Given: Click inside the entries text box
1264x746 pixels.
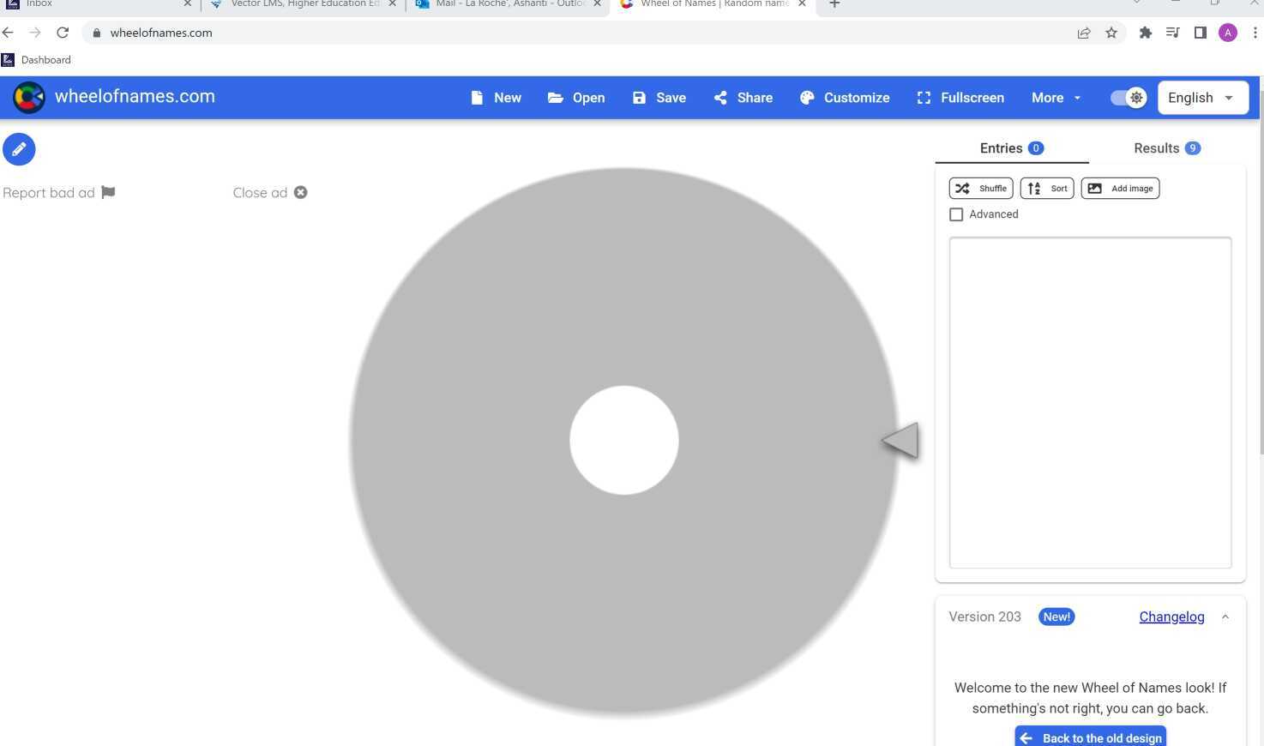Looking at the screenshot, I should 1090,402.
